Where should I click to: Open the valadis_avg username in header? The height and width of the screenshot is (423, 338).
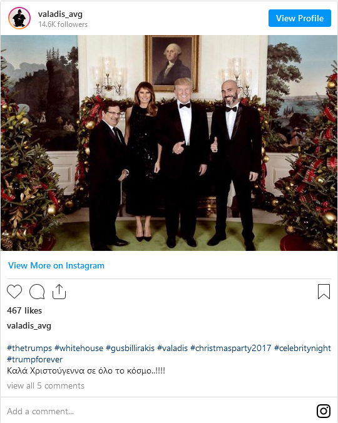(60, 14)
